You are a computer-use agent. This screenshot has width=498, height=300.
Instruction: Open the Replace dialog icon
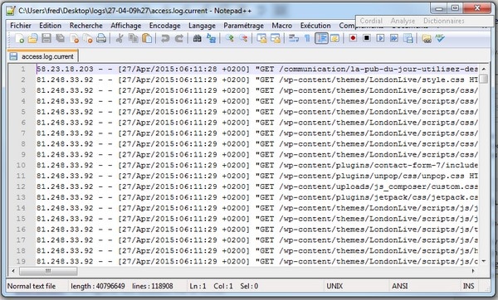(x=211, y=39)
